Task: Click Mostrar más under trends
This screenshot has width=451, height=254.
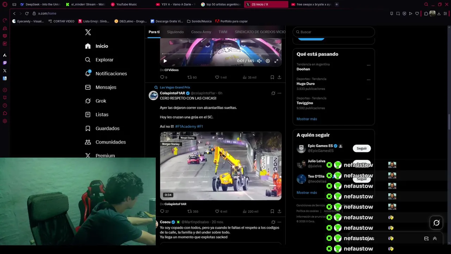Action: coord(307,119)
